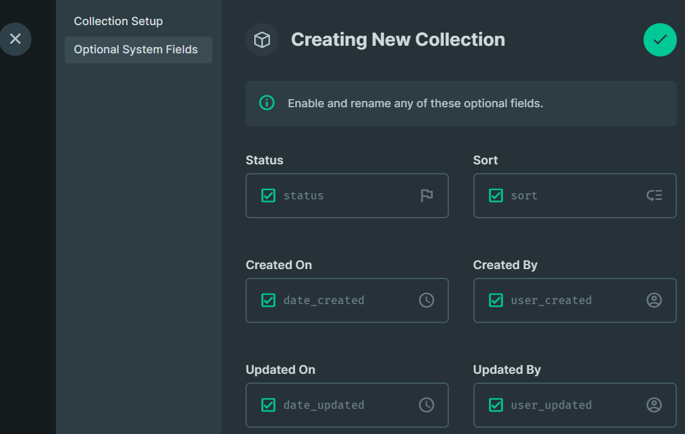Screen dimensions: 685x434
Task: Save the new collection with the checkmark button
Action: pyautogui.click(x=660, y=40)
